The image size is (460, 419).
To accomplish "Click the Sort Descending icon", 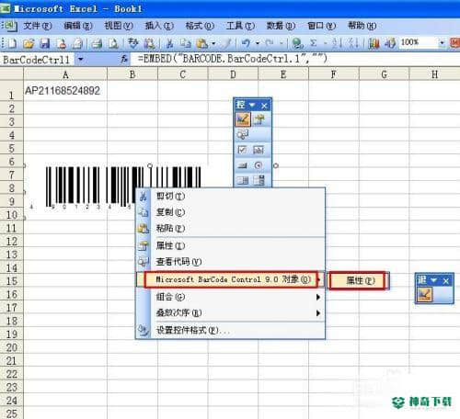I will (353, 43).
